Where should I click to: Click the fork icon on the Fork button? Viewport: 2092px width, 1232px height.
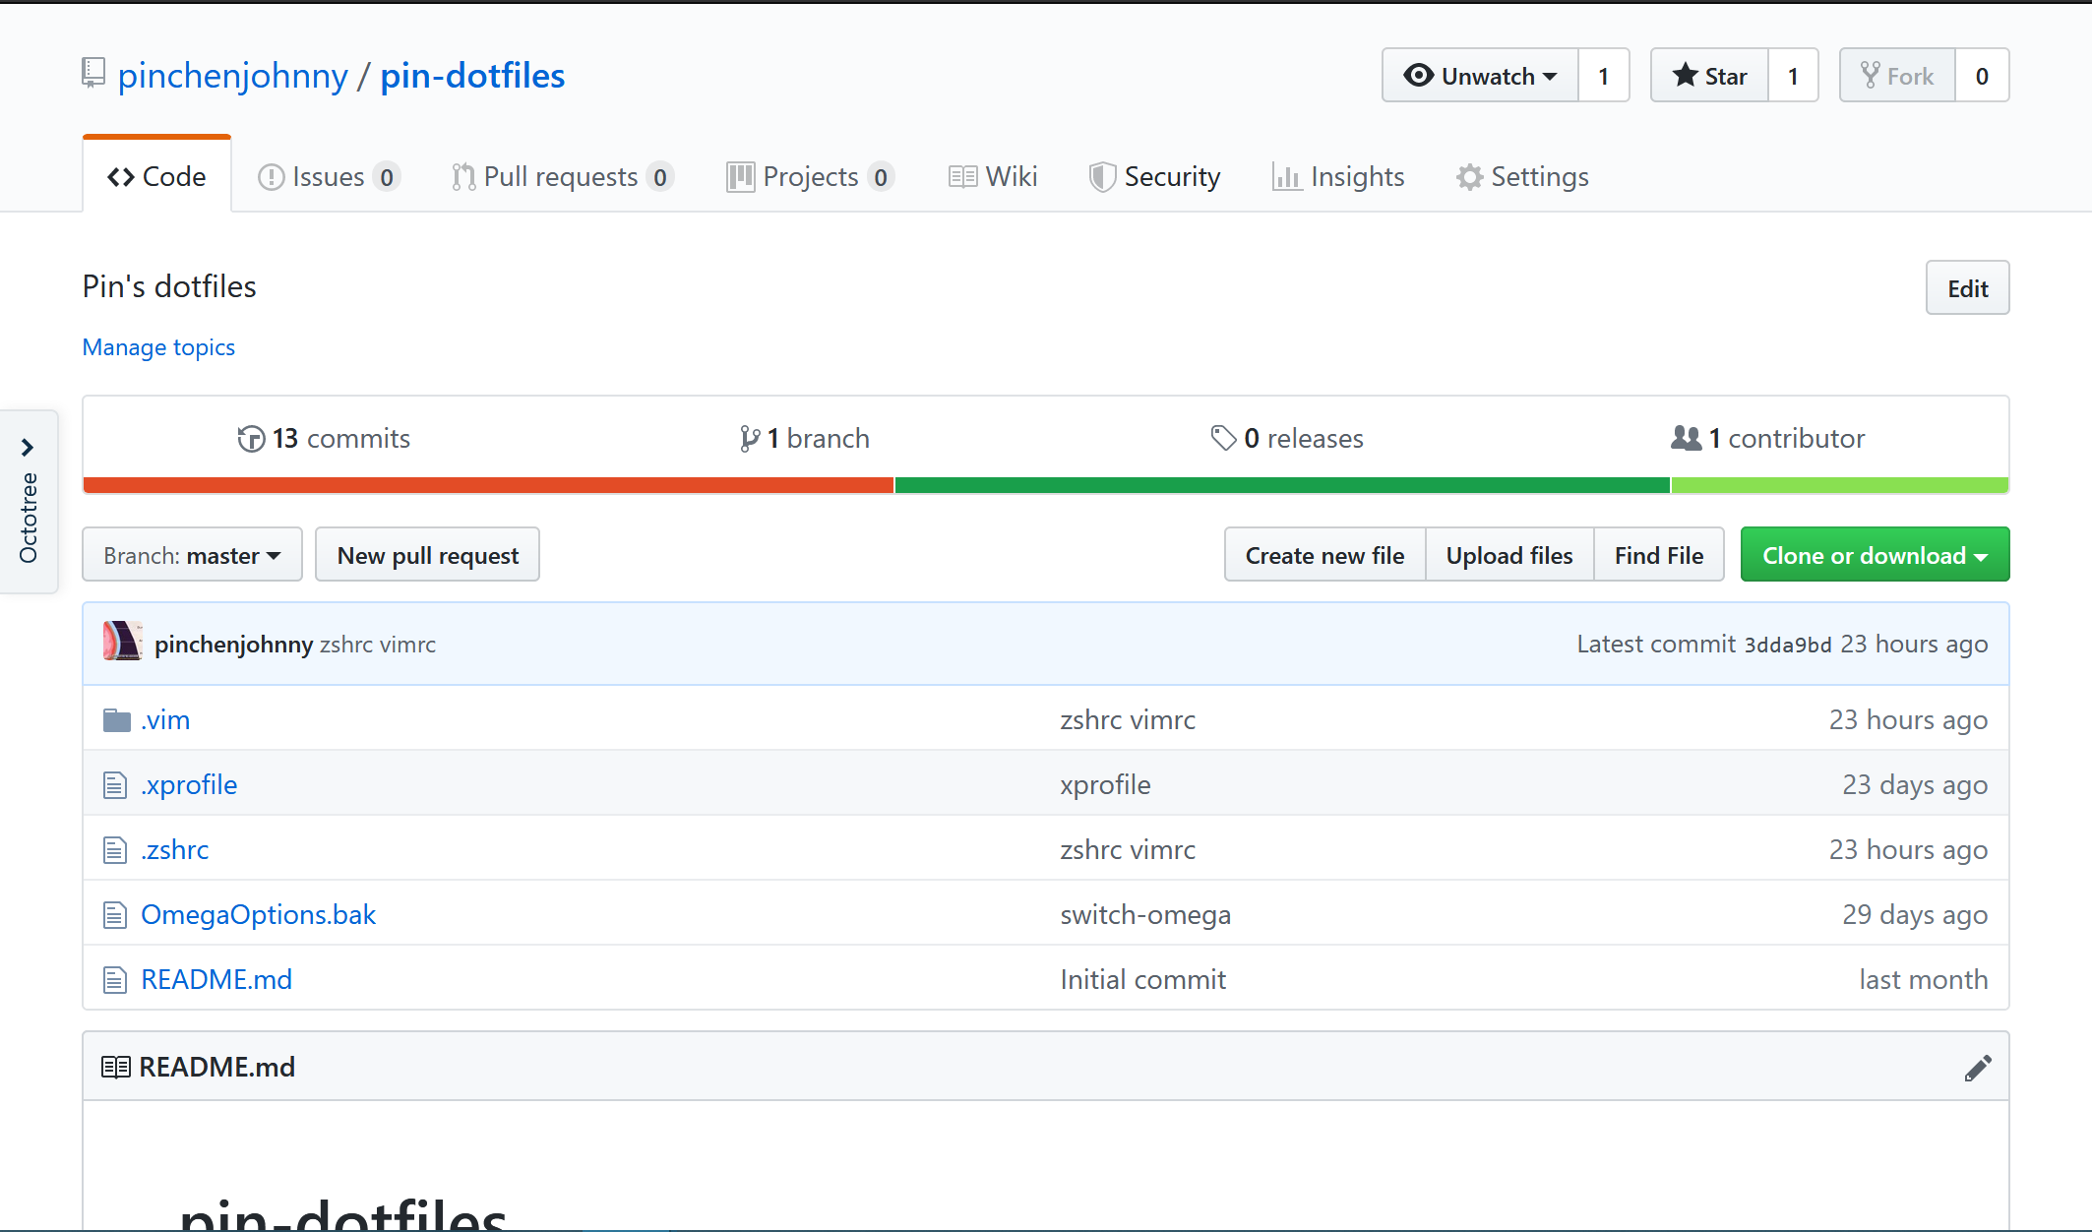1870,75
